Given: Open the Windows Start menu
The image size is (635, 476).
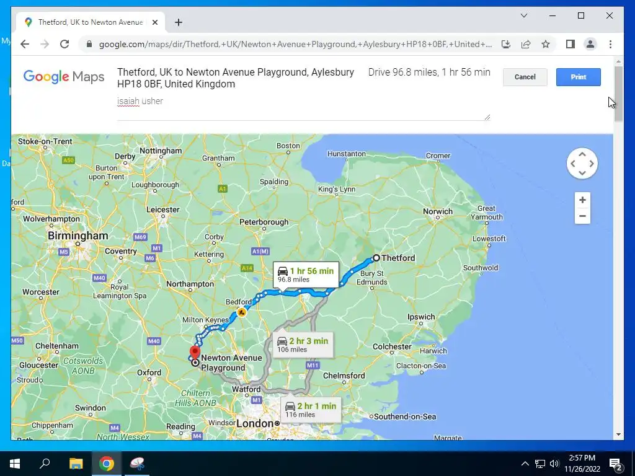Looking at the screenshot, I should click(15, 464).
